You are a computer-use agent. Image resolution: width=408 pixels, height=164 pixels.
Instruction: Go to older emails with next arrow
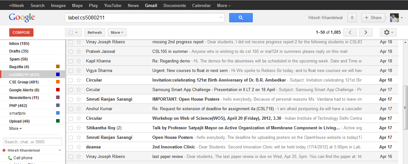click(x=366, y=32)
